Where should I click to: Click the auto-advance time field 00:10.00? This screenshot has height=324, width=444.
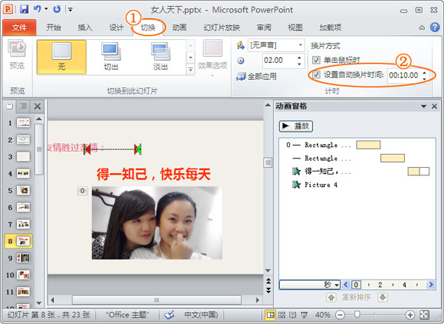tap(404, 75)
